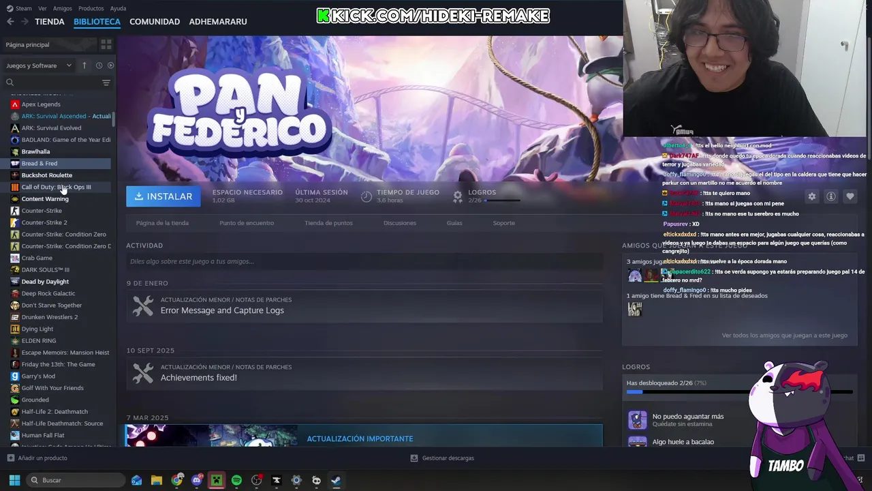872x491 pixels.
Task: Select Content Warning in library list
Action: (45, 199)
